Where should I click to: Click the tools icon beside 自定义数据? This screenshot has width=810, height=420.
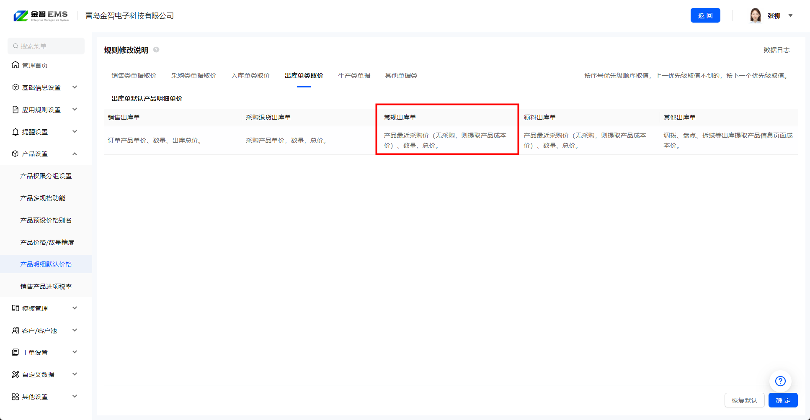click(15, 374)
